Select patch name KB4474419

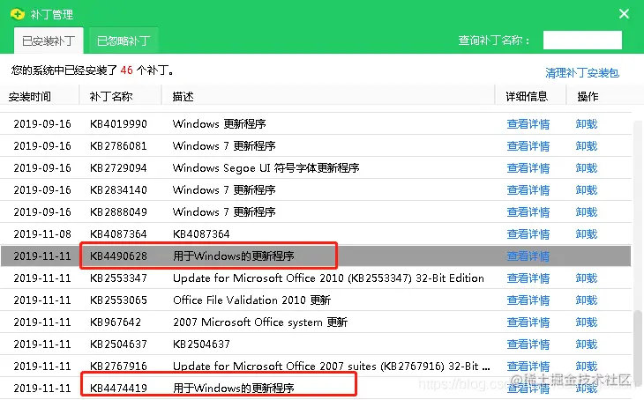[118, 388]
